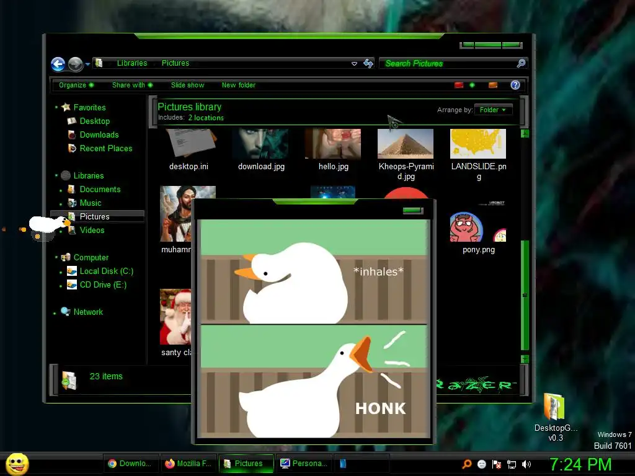
Task: Open Action Center flag tray icon
Action: (497, 464)
